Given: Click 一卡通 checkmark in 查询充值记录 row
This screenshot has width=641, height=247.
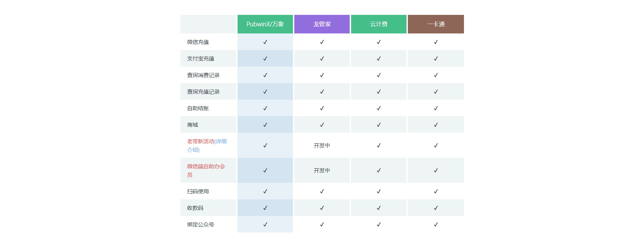Looking at the screenshot, I should [436, 92].
